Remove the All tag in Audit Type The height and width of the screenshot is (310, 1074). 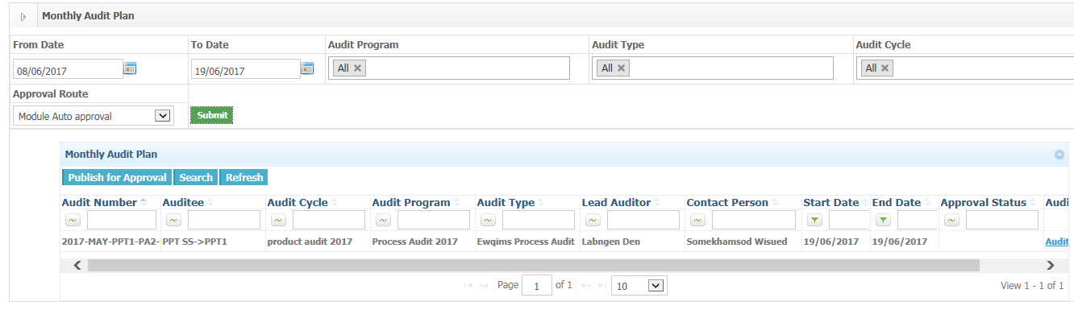point(621,68)
